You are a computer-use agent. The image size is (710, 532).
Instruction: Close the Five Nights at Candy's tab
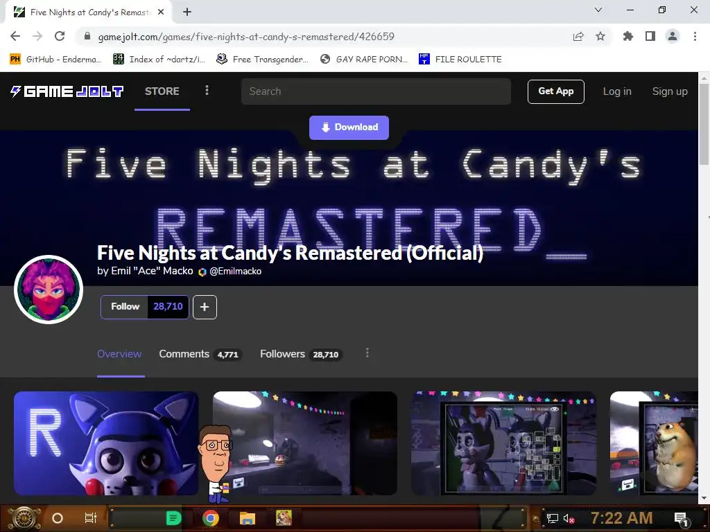[161, 12]
